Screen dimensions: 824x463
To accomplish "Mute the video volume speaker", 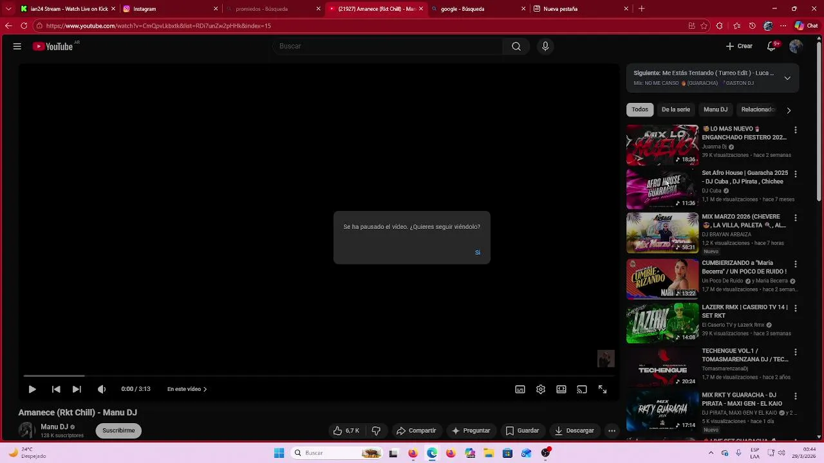I will tap(102, 389).
